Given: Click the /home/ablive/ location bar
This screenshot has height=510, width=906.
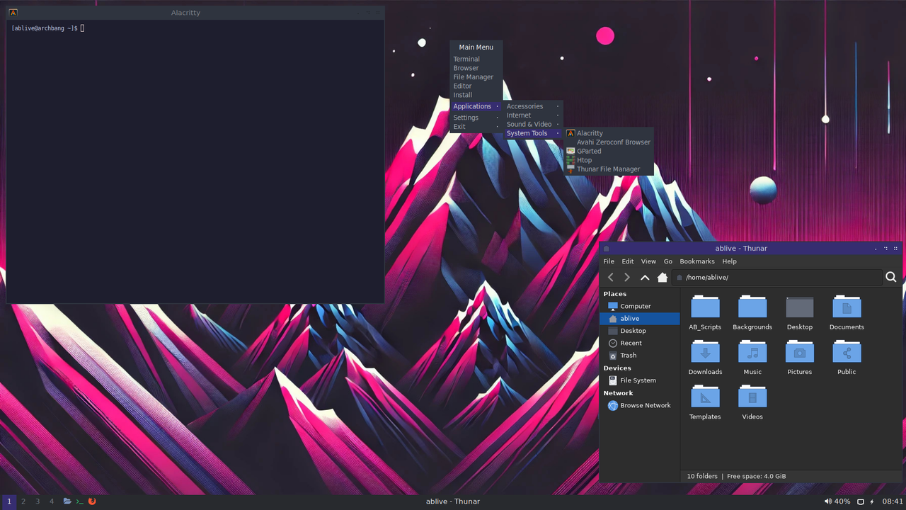Looking at the screenshot, I should click(776, 278).
